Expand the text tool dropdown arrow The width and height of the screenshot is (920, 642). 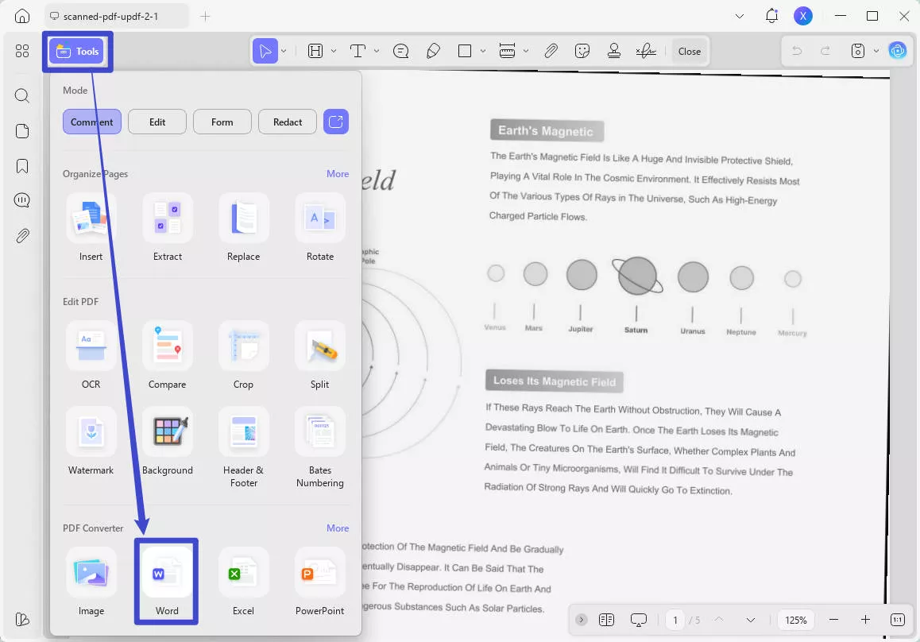377,50
